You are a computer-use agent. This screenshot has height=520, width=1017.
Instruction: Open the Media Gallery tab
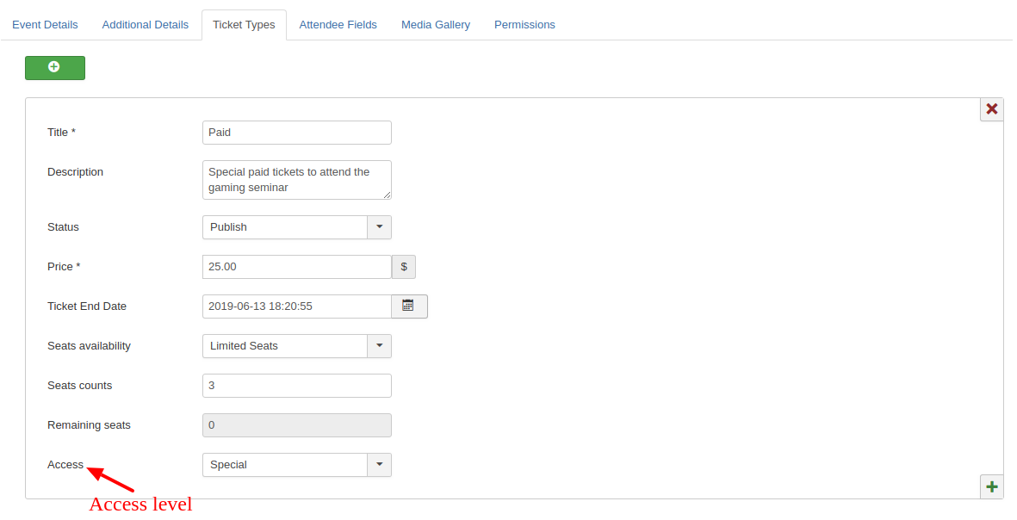[436, 25]
